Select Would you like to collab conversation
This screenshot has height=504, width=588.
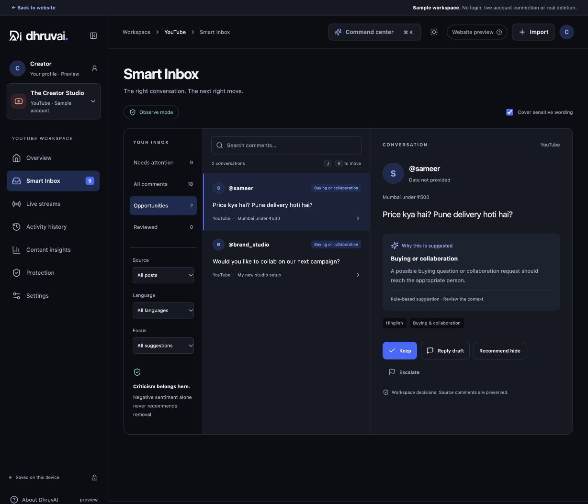(286, 258)
